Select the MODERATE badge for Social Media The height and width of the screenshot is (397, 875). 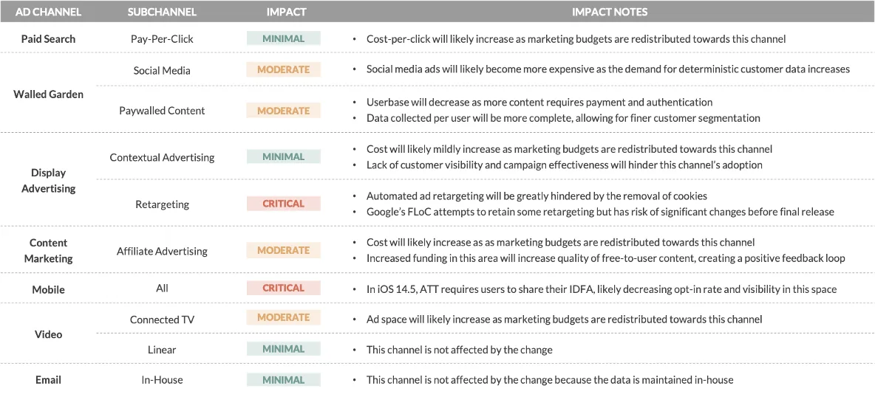tap(284, 69)
